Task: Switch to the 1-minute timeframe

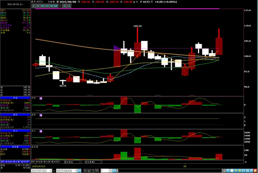Action: pos(33,6)
